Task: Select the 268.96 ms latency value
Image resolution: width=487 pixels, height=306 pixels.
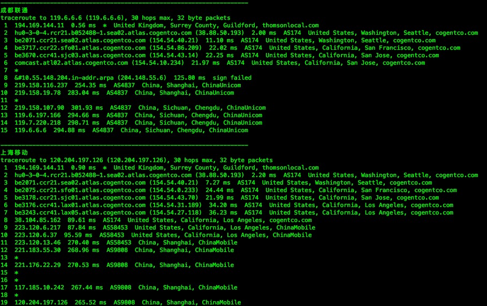Action: [x=83, y=250]
